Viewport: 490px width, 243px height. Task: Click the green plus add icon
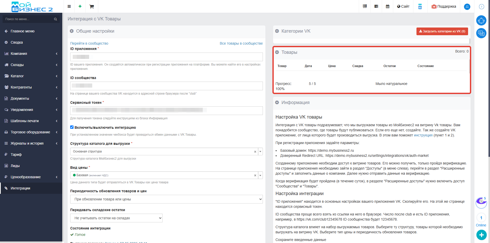coord(80,6)
